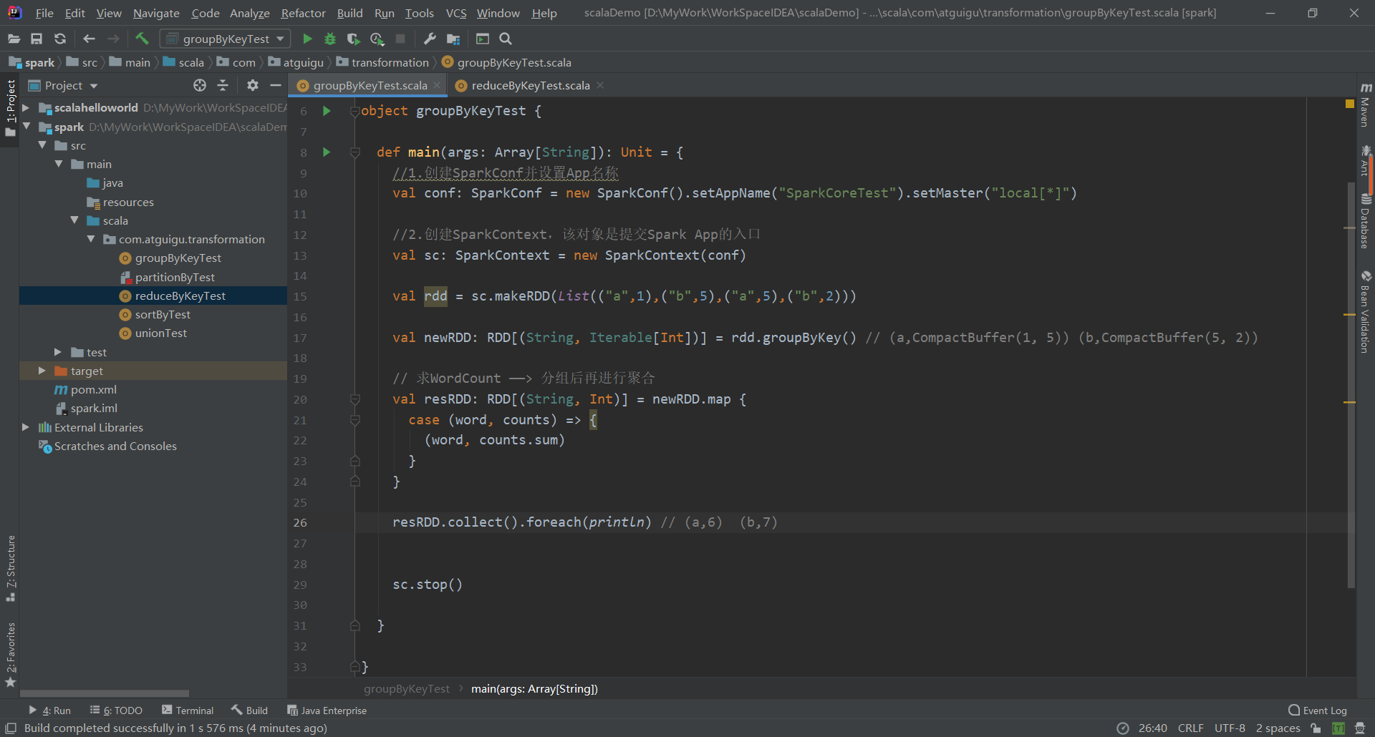The image size is (1375, 737).
Task: Click the Java Enterprise button at the bottom
Action: 327,710
